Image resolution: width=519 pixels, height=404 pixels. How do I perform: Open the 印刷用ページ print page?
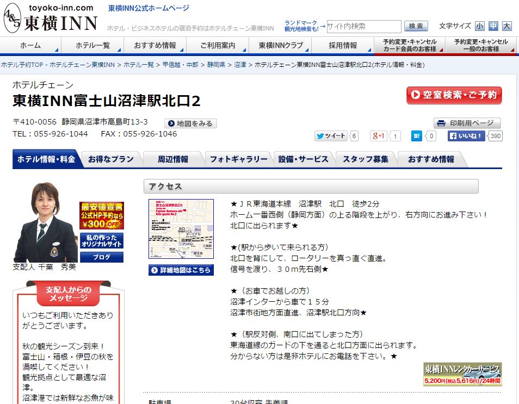pos(467,123)
